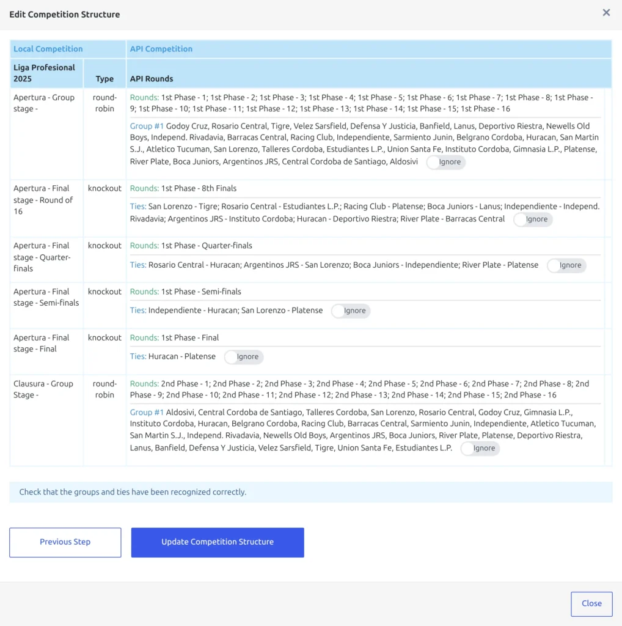Select Apertura - Final stage - Semi-finals label
Image resolution: width=622 pixels, height=626 pixels.
coord(46,297)
